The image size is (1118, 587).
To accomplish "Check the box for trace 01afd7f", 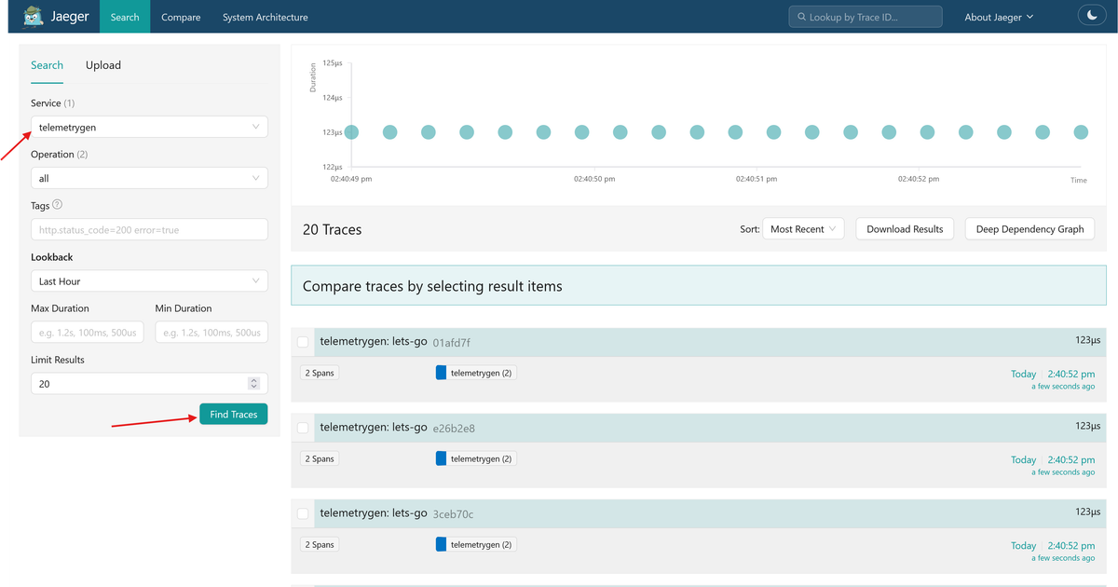I will 303,342.
